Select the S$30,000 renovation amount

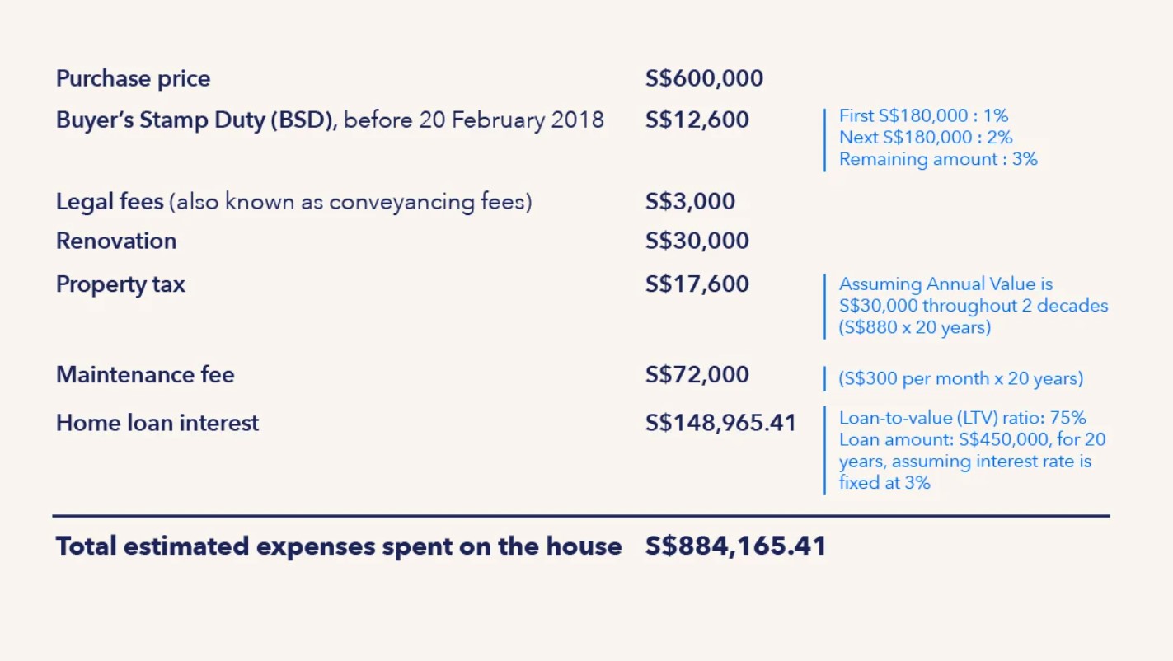697,241
